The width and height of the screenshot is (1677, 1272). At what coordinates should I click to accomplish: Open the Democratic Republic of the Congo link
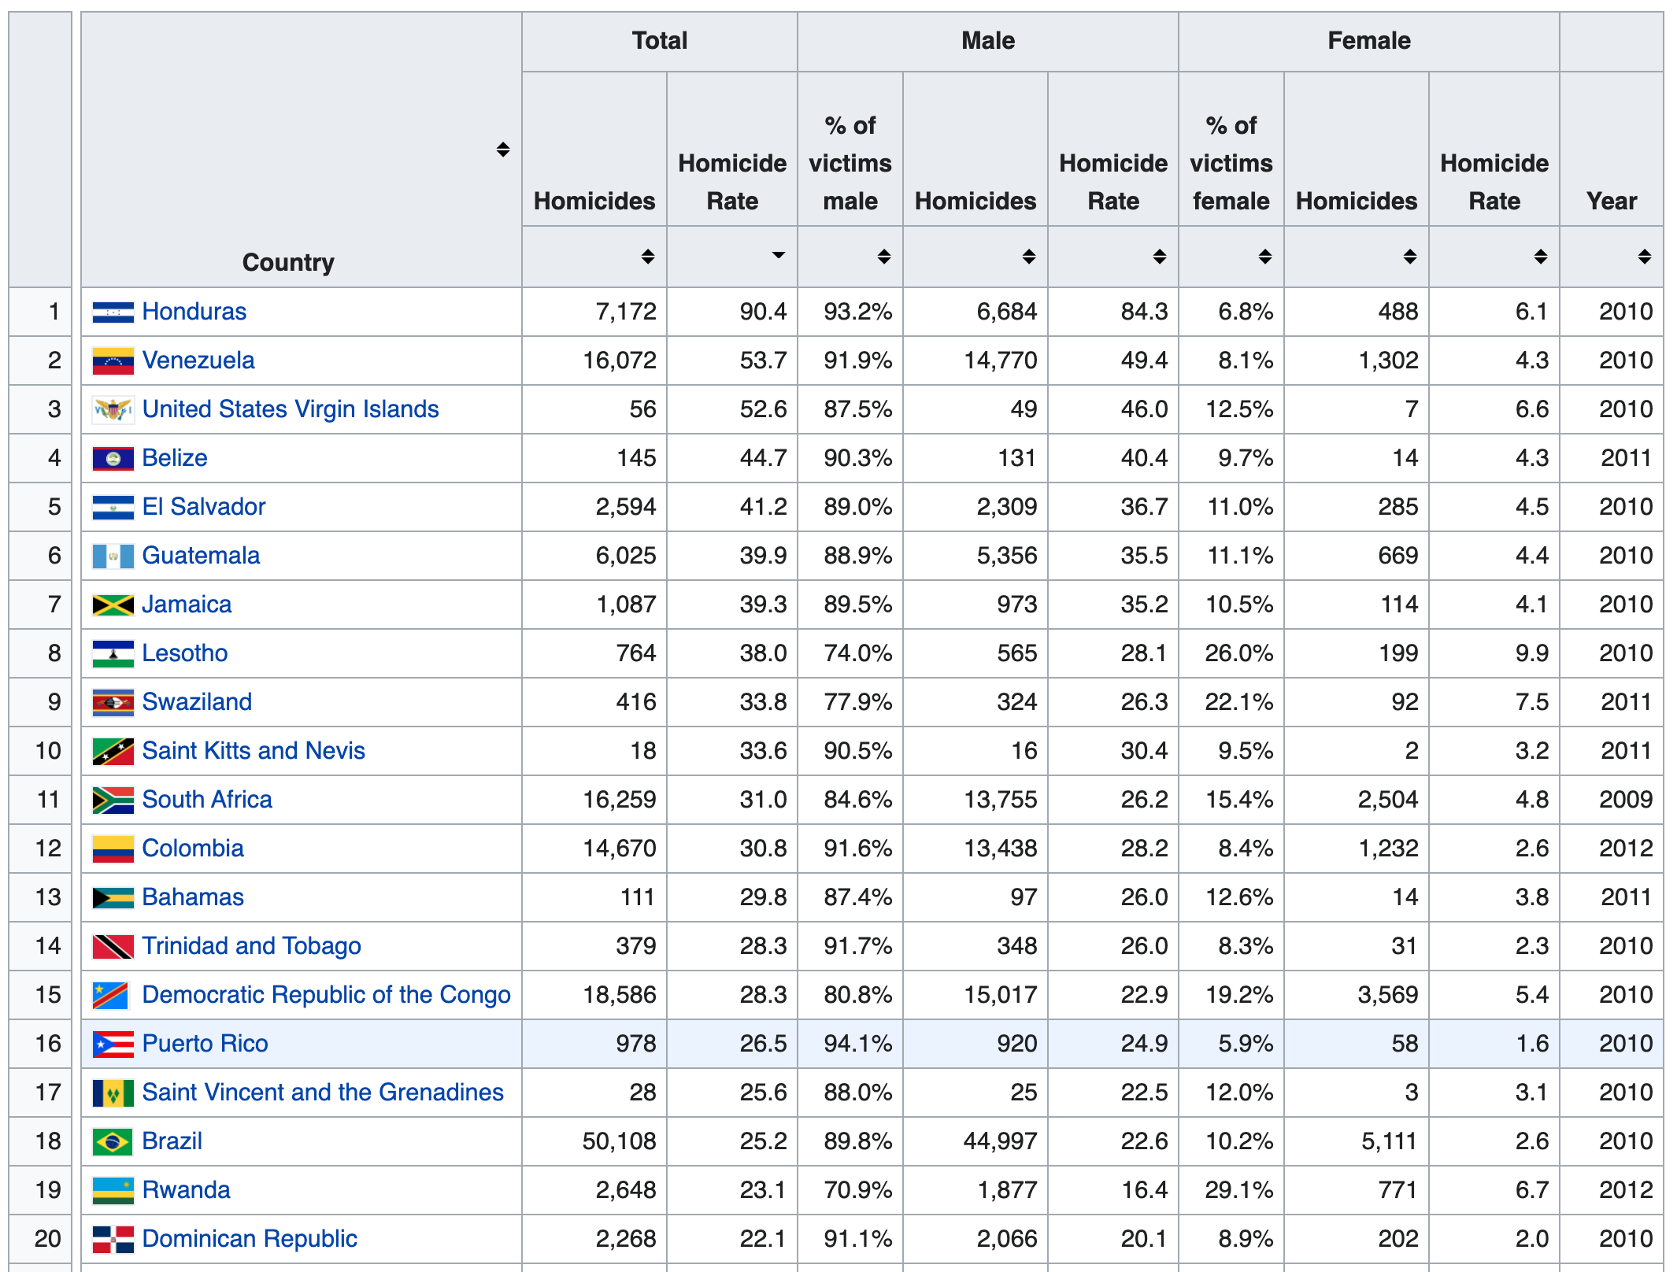(x=326, y=995)
